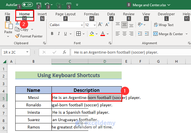
Task: Open the File tab
Action: (7, 14)
